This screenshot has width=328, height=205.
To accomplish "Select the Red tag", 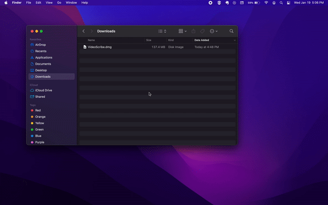I will (51, 110).
